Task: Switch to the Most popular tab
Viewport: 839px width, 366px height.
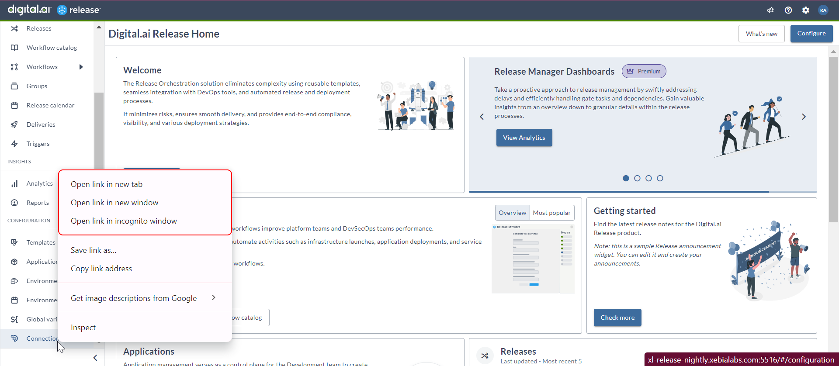Action: coord(552,213)
